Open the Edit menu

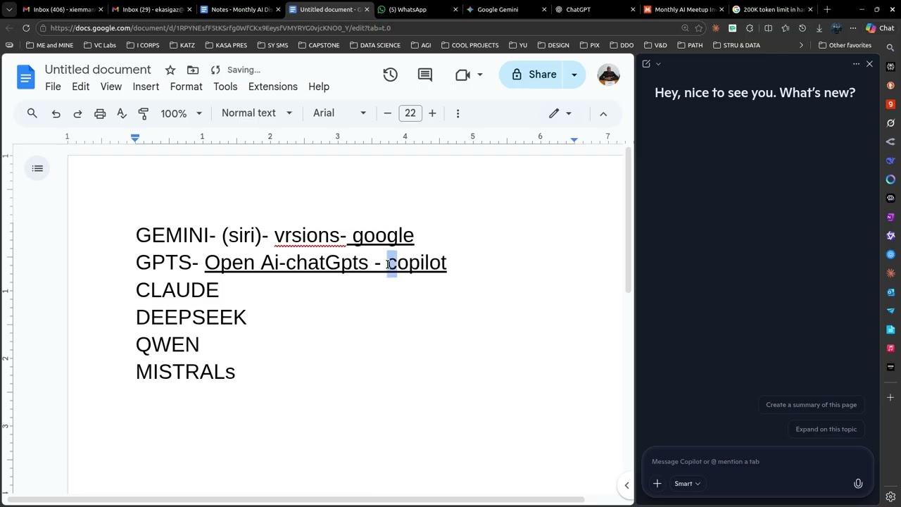click(x=80, y=87)
